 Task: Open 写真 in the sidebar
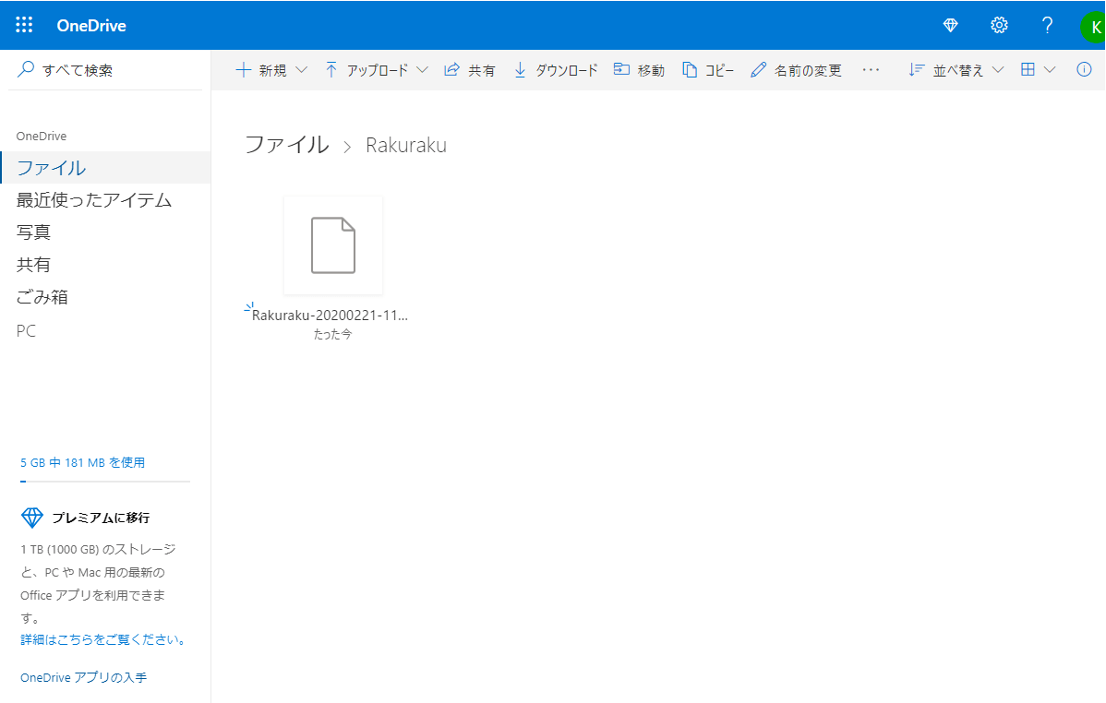[33, 232]
